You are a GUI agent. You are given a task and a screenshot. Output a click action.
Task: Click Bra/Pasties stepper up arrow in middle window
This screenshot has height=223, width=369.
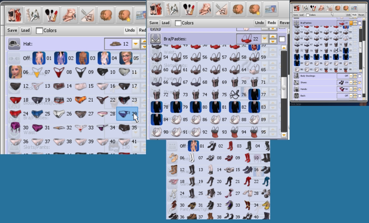[x=273, y=37]
